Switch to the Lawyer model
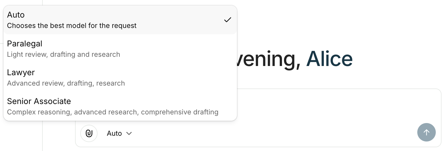 [x=21, y=73]
